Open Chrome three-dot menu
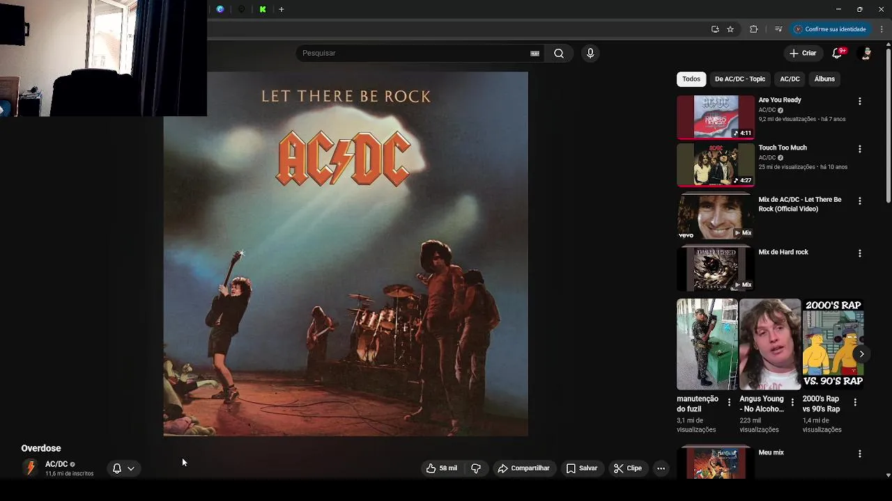The width and height of the screenshot is (892, 501). tap(882, 29)
